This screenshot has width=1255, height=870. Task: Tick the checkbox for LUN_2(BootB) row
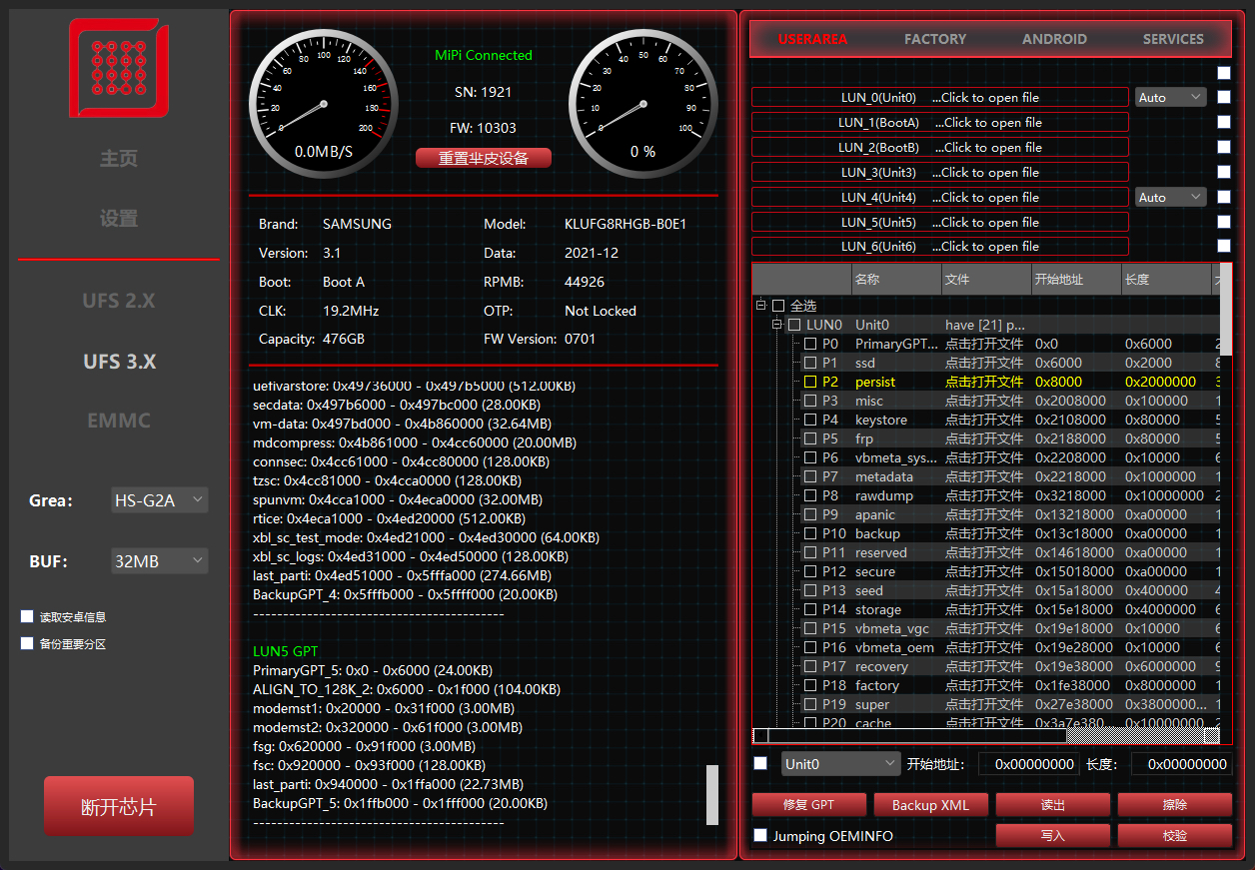tap(1224, 147)
